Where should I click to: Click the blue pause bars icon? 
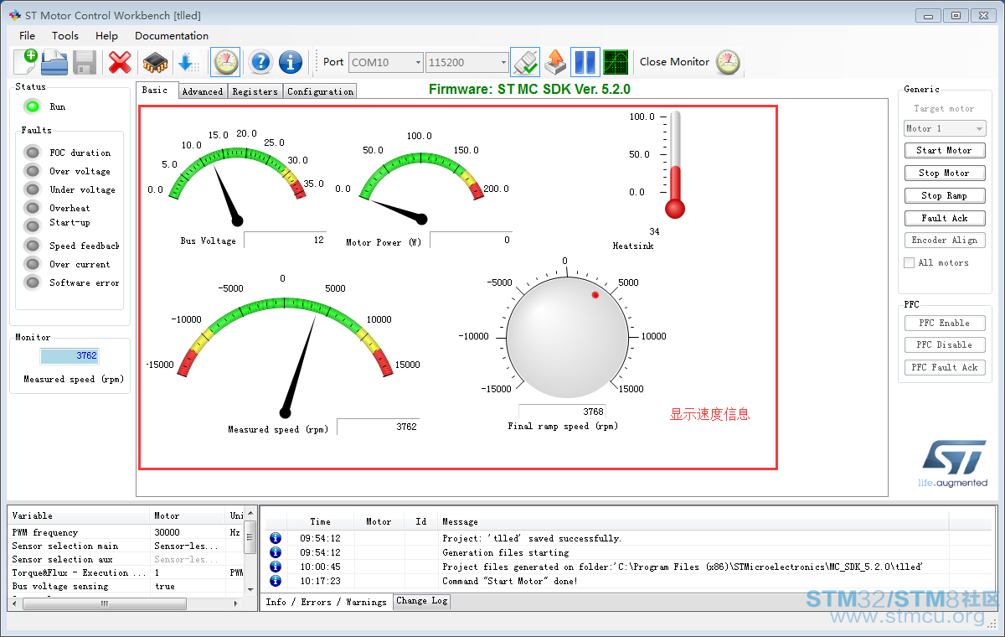tap(585, 62)
